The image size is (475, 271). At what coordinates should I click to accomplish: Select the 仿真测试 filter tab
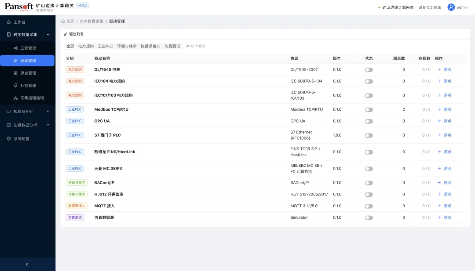click(x=172, y=46)
